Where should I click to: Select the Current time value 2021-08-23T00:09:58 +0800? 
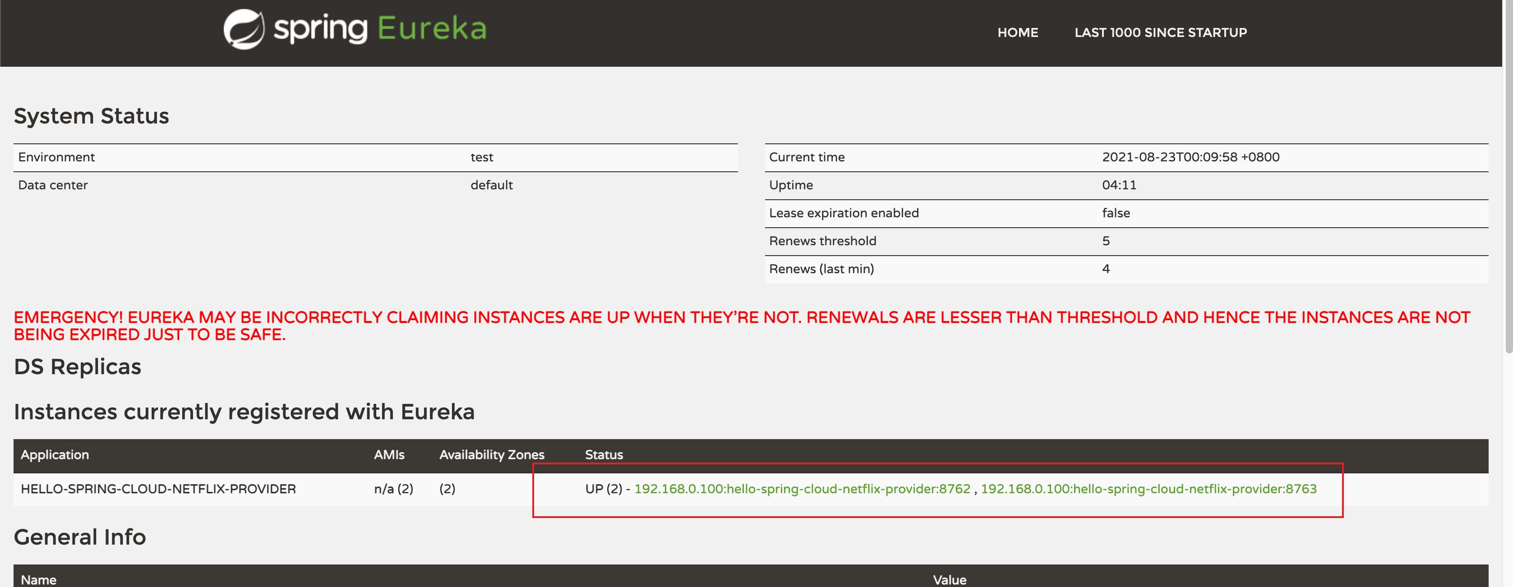click(1190, 157)
